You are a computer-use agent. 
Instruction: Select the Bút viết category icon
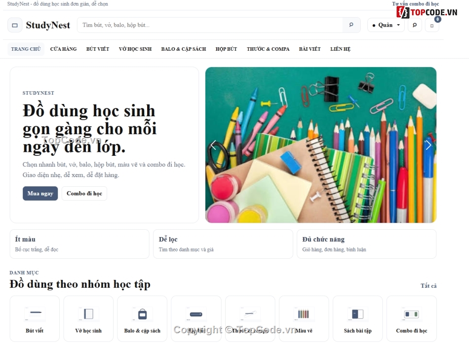tap(35, 313)
